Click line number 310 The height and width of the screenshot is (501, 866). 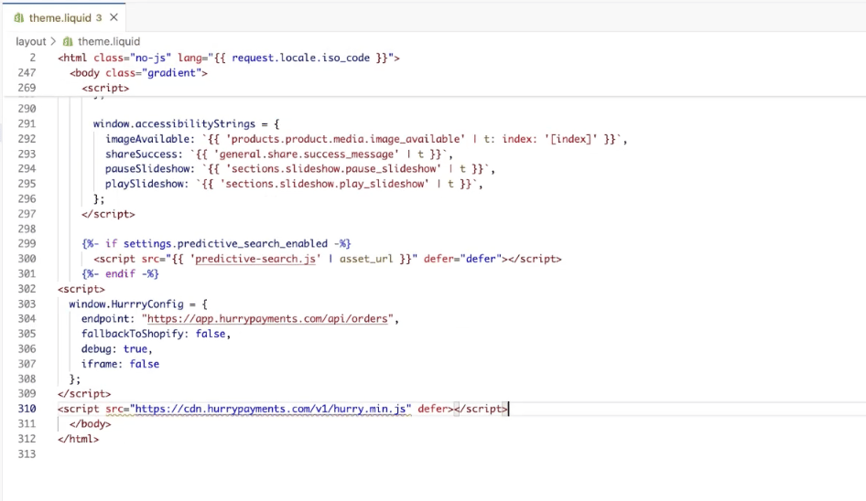tap(27, 409)
